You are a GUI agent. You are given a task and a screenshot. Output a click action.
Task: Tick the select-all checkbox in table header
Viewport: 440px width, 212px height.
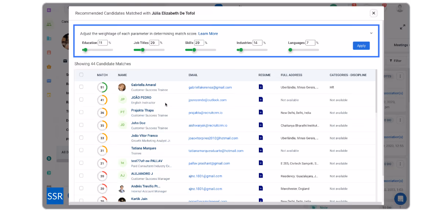point(81,75)
